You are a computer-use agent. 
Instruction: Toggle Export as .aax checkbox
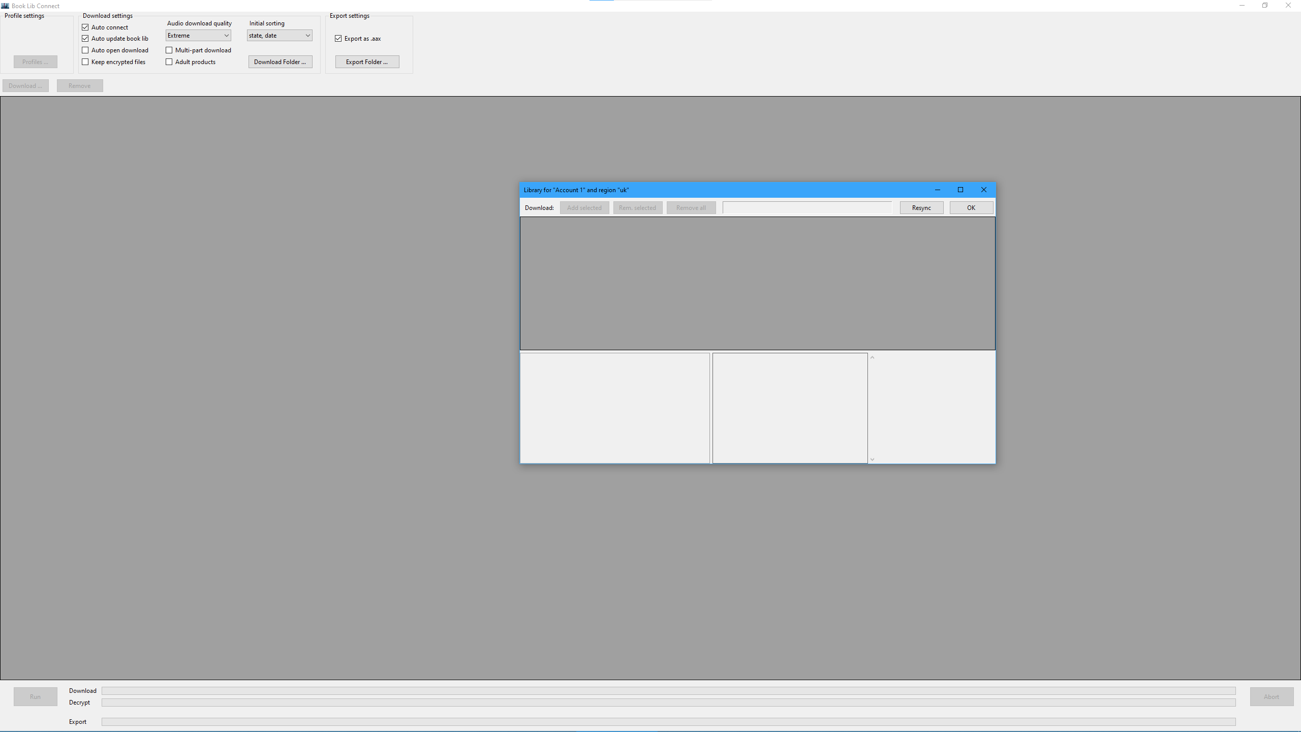tap(338, 39)
